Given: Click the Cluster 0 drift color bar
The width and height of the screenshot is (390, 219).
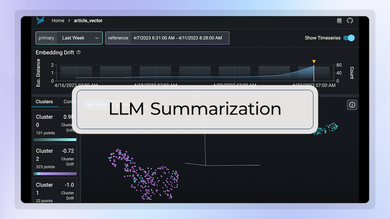Looking at the screenshot, I should point(55,140).
